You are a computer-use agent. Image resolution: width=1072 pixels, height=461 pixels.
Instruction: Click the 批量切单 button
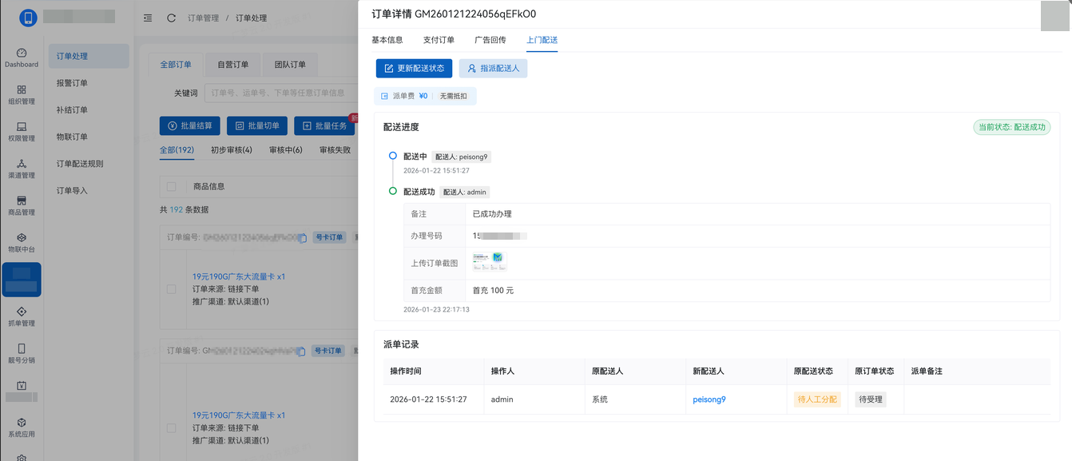(257, 125)
